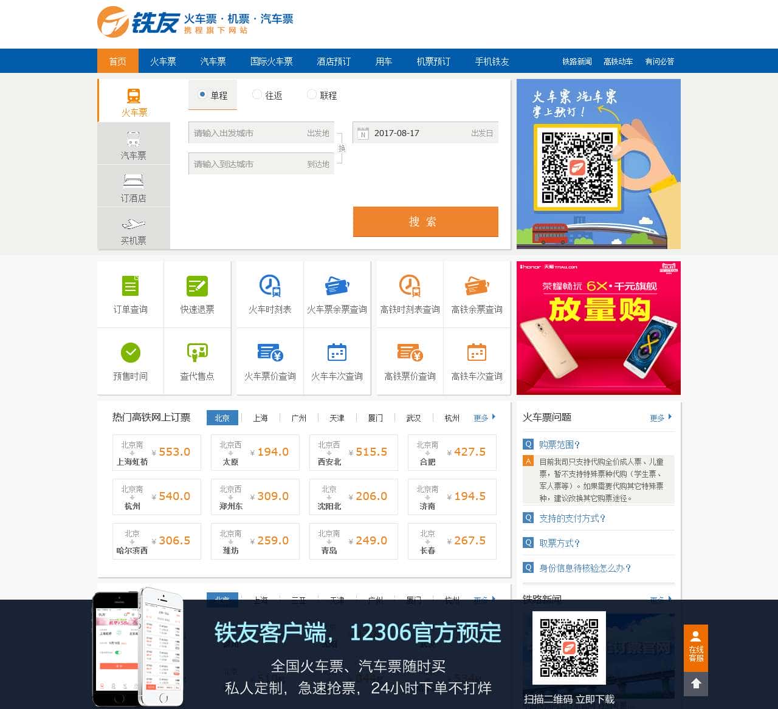The height and width of the screenshot is (709, 778).
Task: Open the 订酒店 hotel bed icon
Action: coord(134,181)
